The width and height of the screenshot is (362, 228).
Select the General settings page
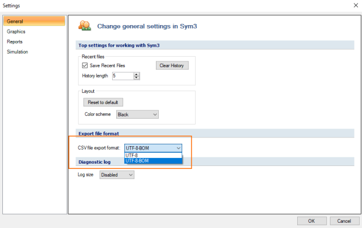click(34, 21)
